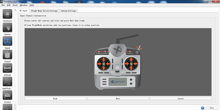
Task: Open the Attitude level icon
Action: tap(7, 68)
